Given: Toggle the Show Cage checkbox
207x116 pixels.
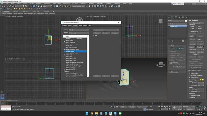Looking at the screenshot, I should pos(190,80).
